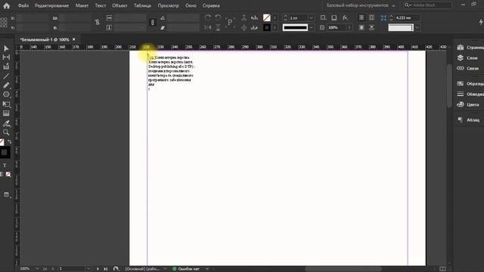
Task: Click the reference point locator grid
Action: 4,23
